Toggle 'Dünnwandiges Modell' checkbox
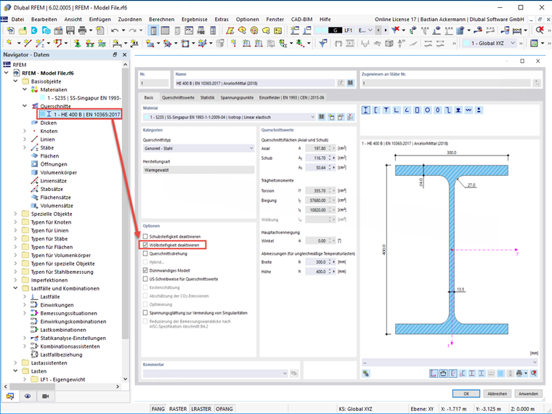This screenshot has height=414, width=552. pos(145,270)
